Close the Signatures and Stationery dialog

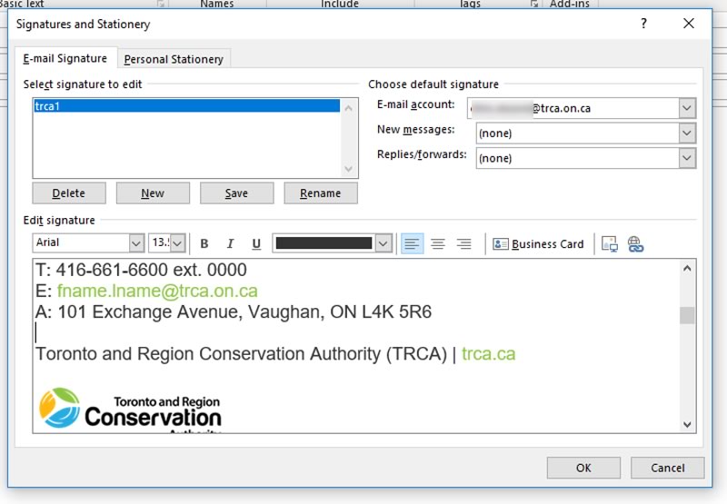[x=689, y=24]
